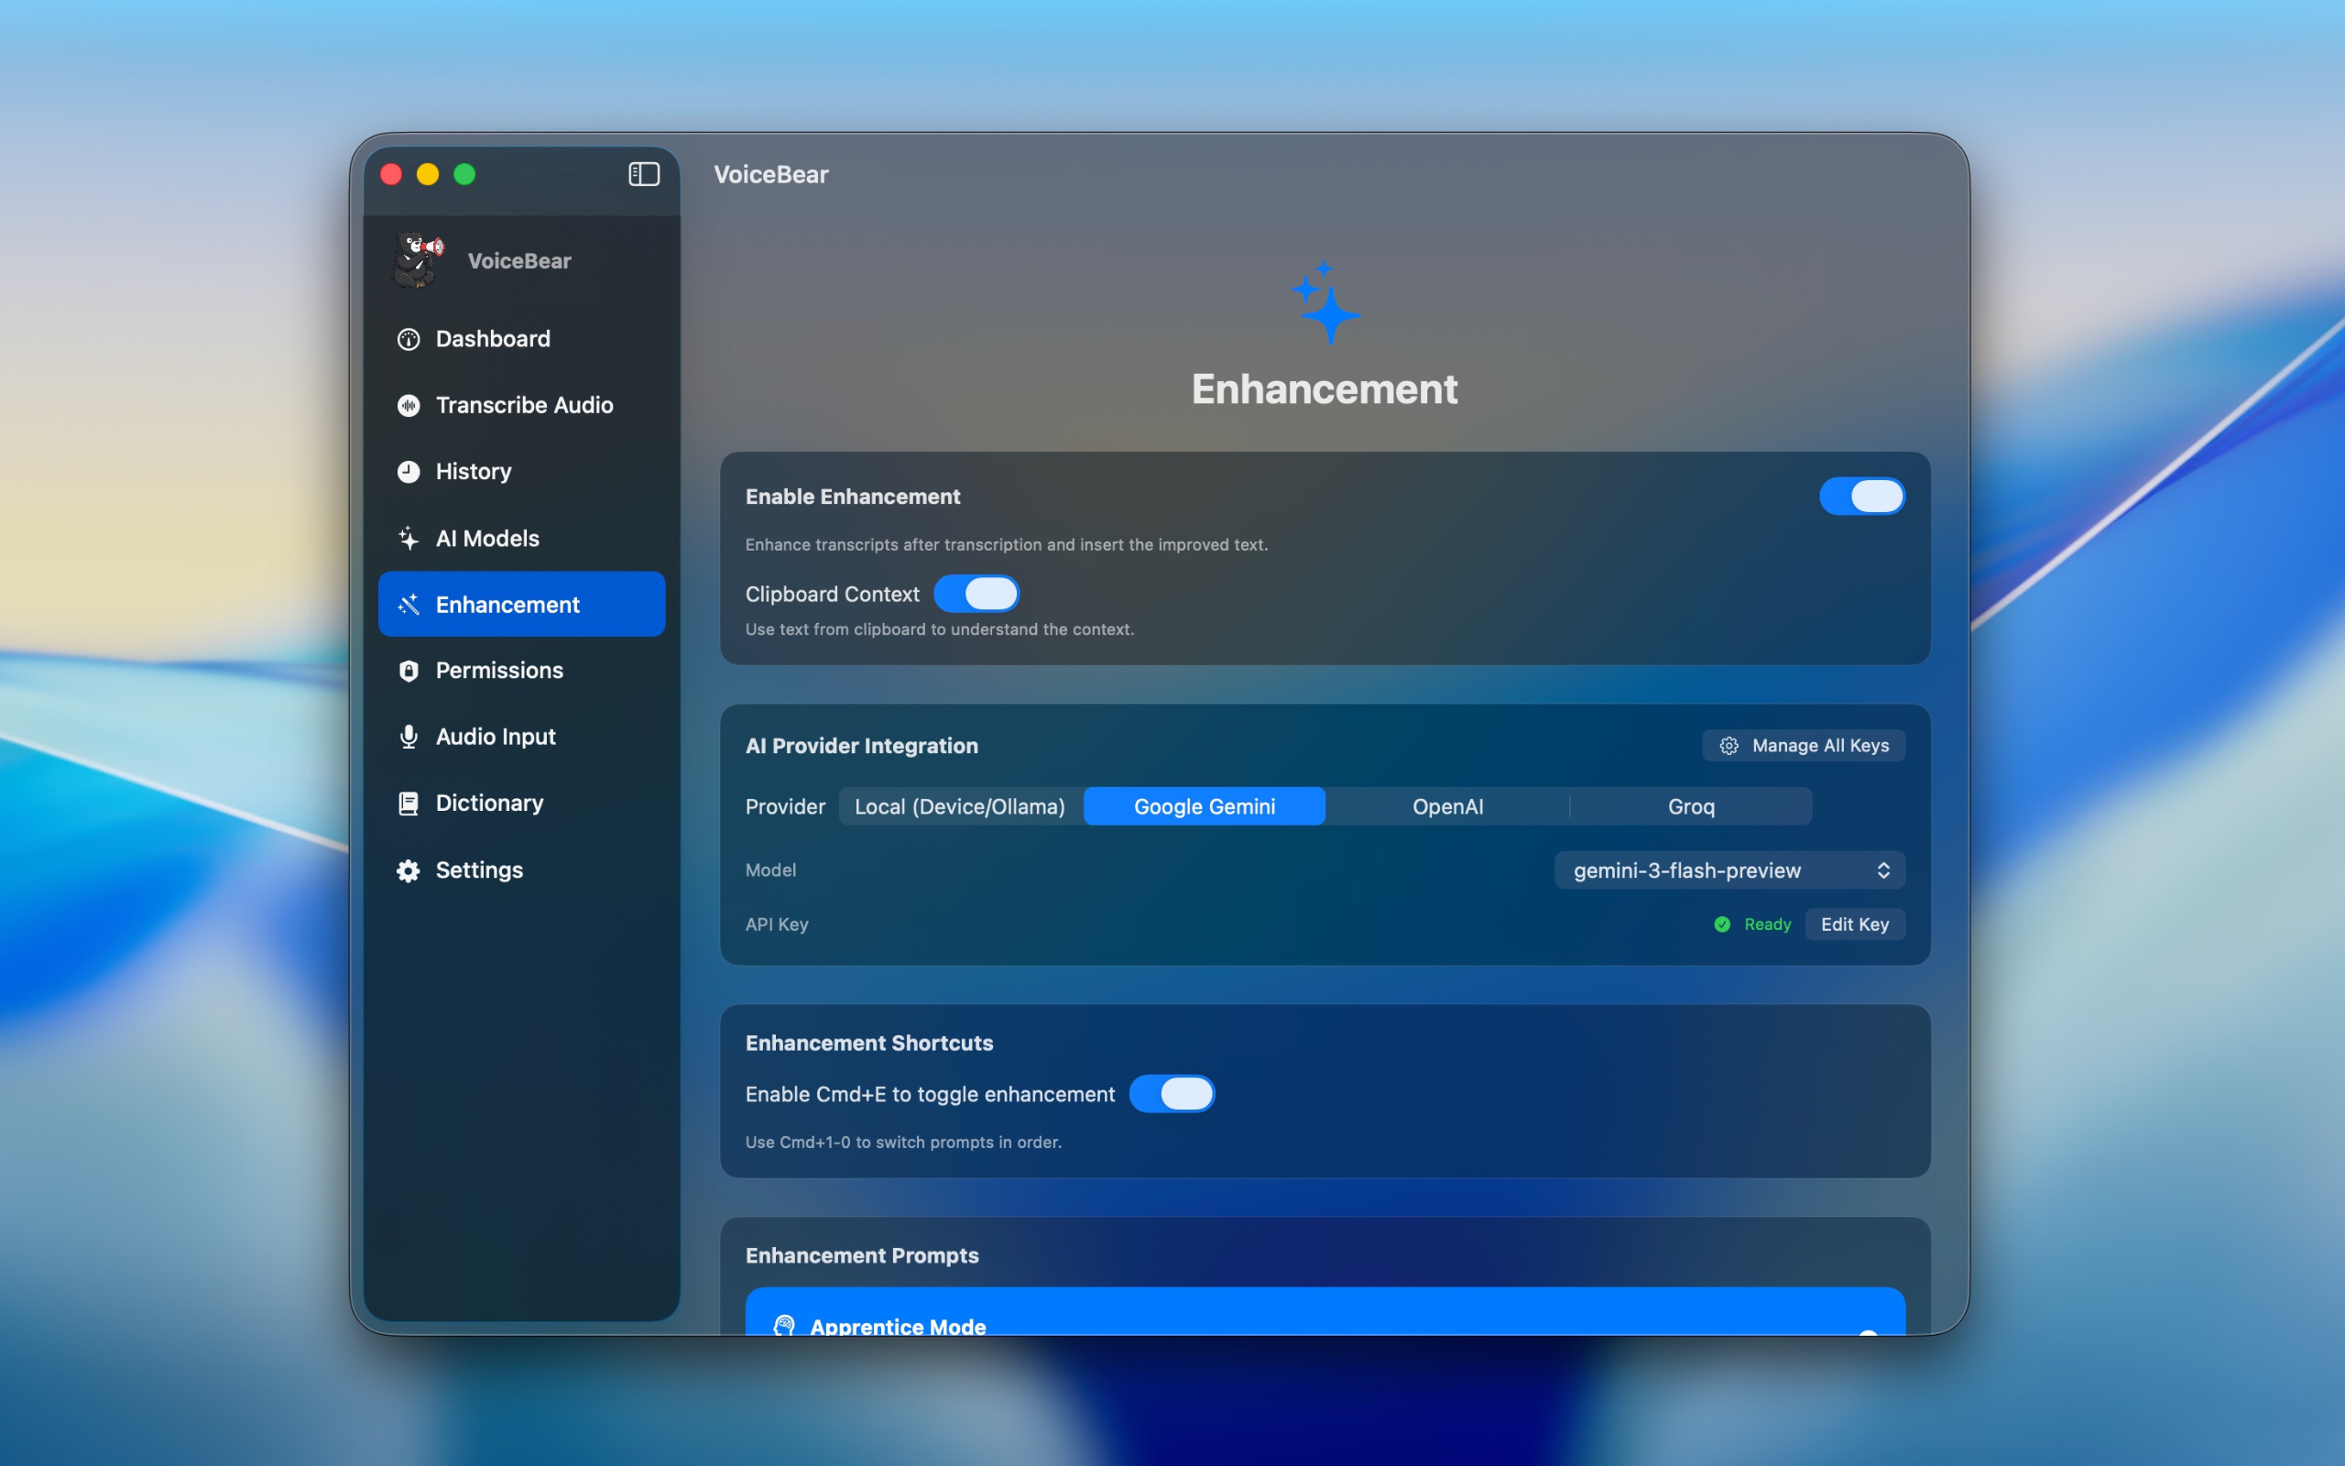Click the green zoom window button

point(465,174)
